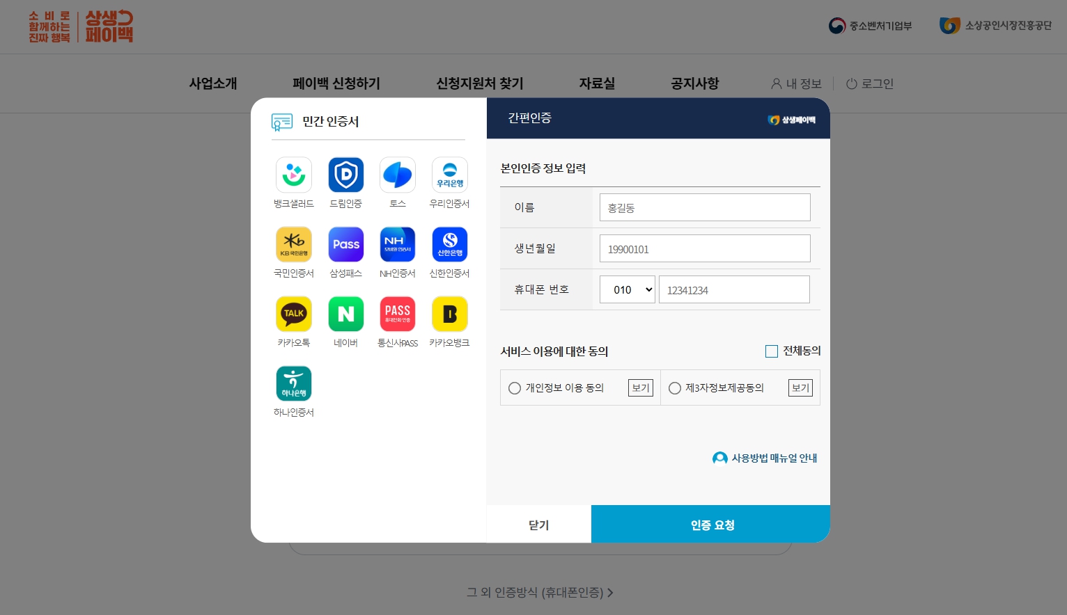The height and width of the screenshot is (615, 1067).
Task: Select the NH인증서 icon
Action: tap(398, 244)
